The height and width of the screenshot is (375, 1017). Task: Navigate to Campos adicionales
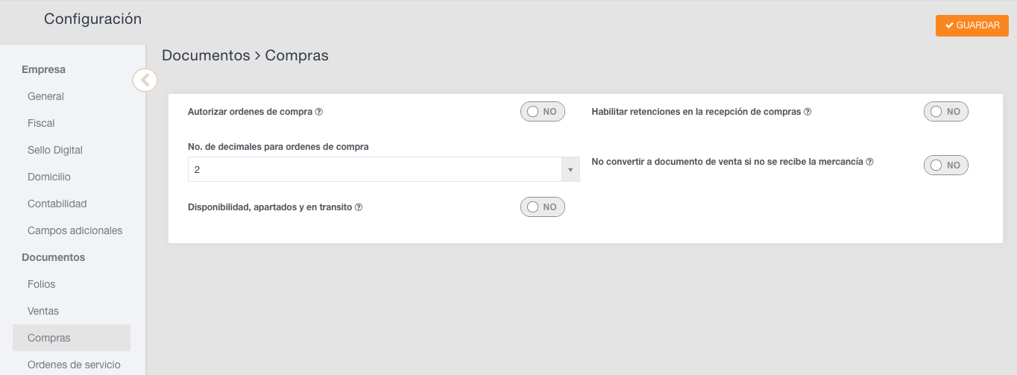[75, 230]
